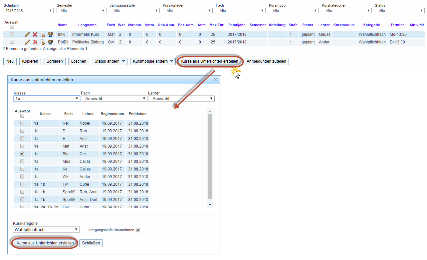The width and height of the screenshot is (427, 260).
Task: Click the Arist, Dorf teacher cell
Action: [89, 200]
